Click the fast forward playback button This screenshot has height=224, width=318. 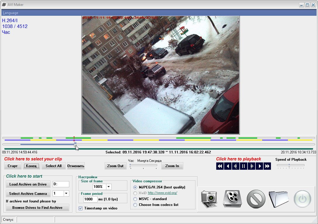(x=267, y=166)
